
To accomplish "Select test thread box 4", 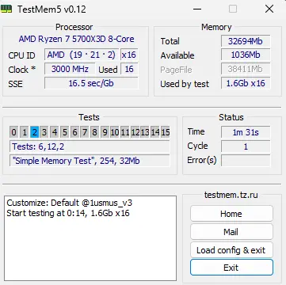I will [x=55, y=132].
